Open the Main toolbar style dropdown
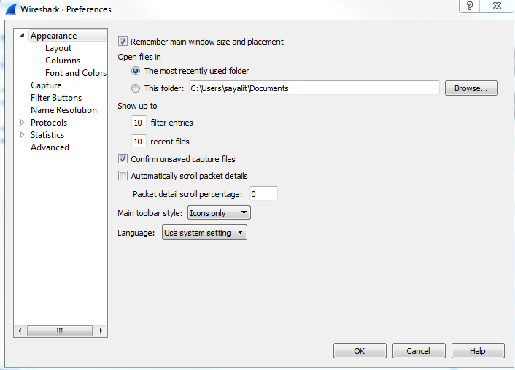This screenshot has width=515, height=370. (x=219, y=213)
